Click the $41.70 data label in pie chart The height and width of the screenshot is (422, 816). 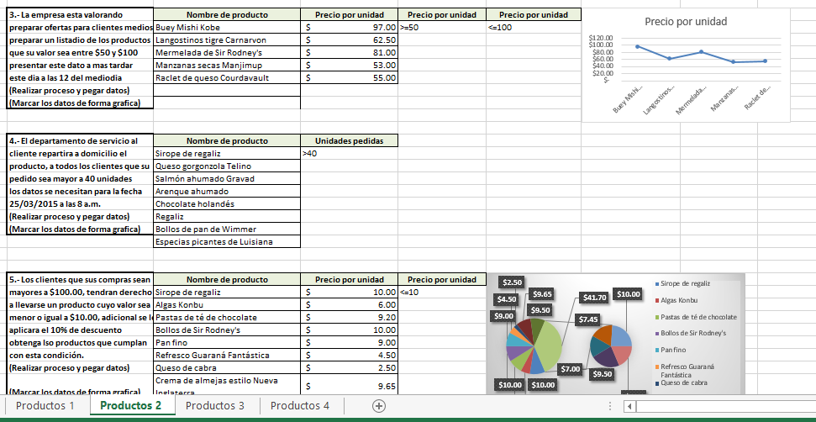click(594, 298)
